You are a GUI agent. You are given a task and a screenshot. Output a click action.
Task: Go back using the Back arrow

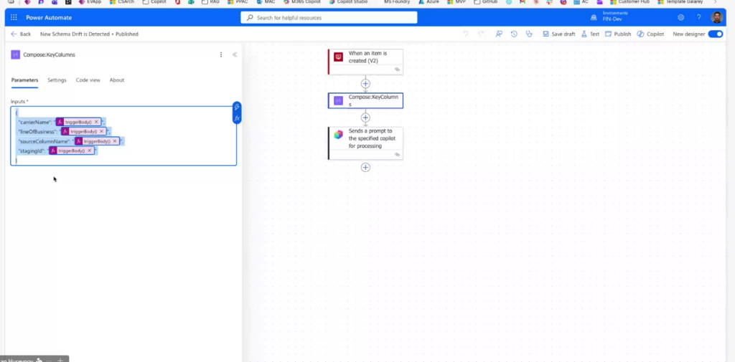[x=21, y=34]
